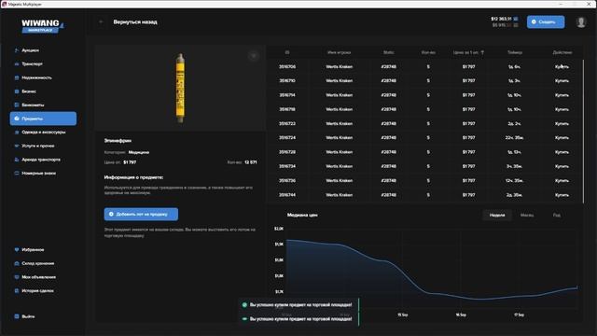Viewport: 597px width, 336px height.
Task: Click the user avatar in top right
Action: coord(581,22)
